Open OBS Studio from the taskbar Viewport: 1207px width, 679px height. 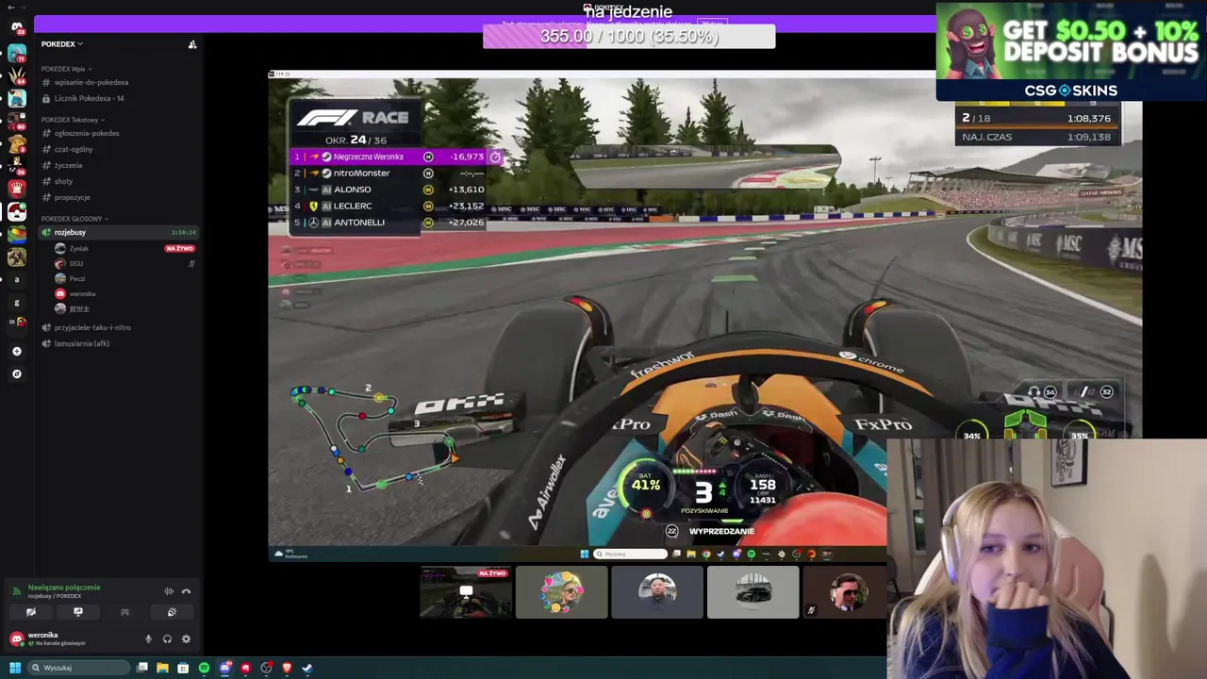pyautogui.click(x=266, y=668)
